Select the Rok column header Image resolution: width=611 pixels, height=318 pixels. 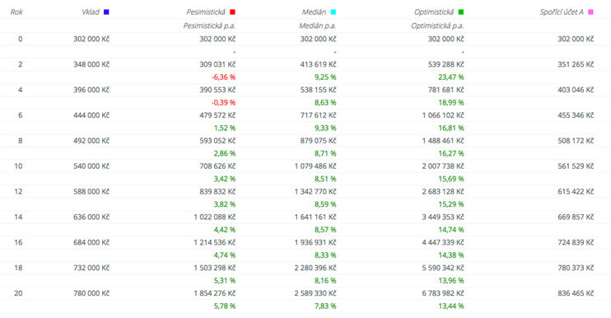pyautogui.click(x=16, y=12)
